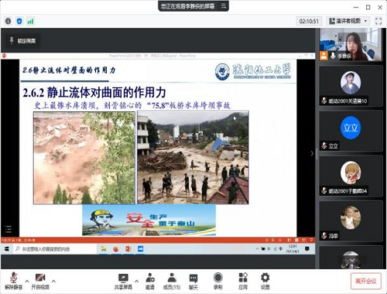The image size is (387, 294).
Task: Turn on the video camera
Action: pos(40,281)
